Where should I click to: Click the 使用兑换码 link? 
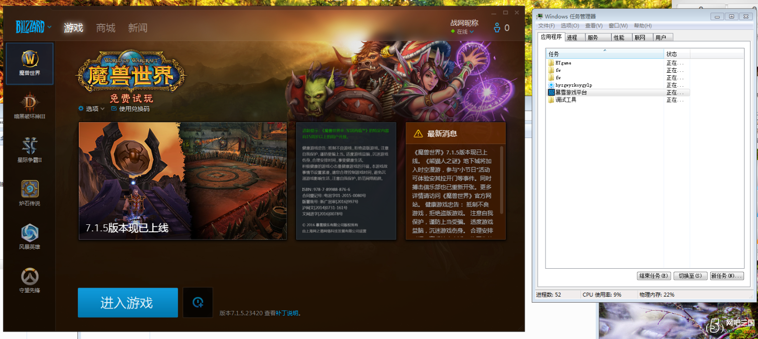coord(131,109)
